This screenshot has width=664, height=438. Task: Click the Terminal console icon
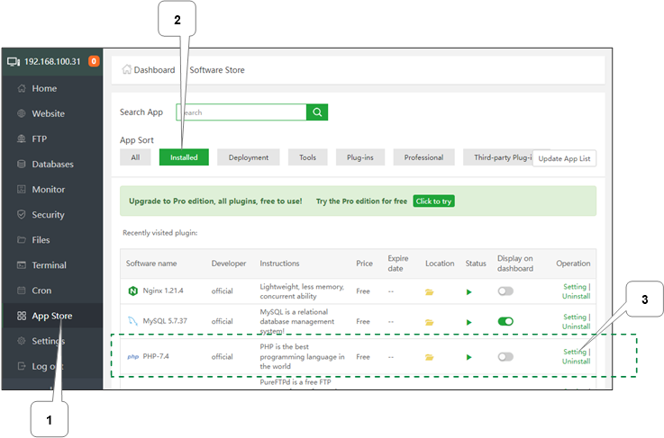pyautogui.click(x=22, y=265)
